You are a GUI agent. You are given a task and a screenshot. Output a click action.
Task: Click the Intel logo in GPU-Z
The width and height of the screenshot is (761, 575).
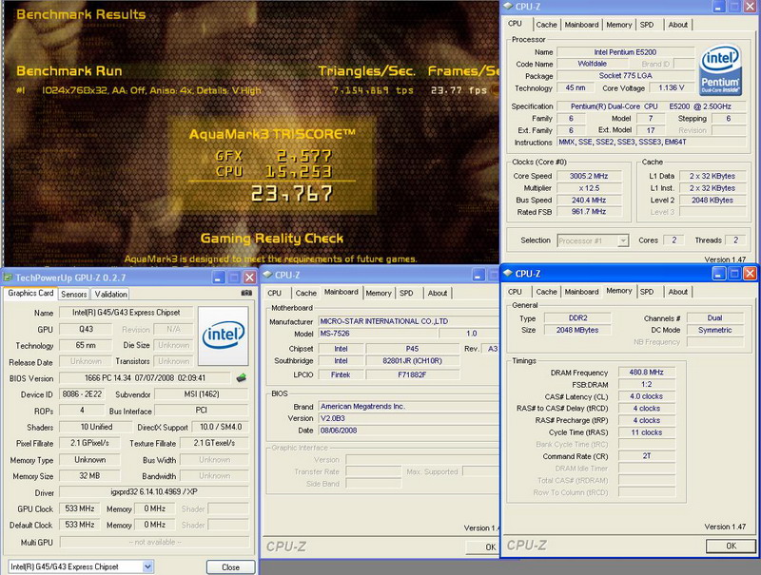coord(224,335)
